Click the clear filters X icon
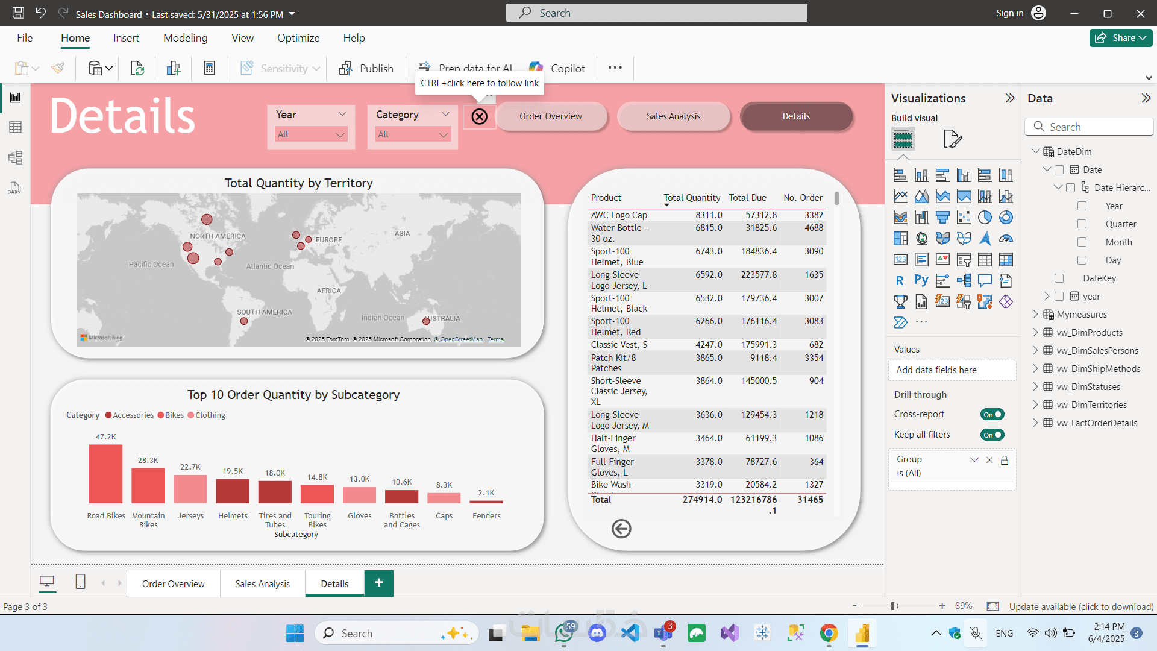This screenshot has height=651, width=1157. (479, 116)
